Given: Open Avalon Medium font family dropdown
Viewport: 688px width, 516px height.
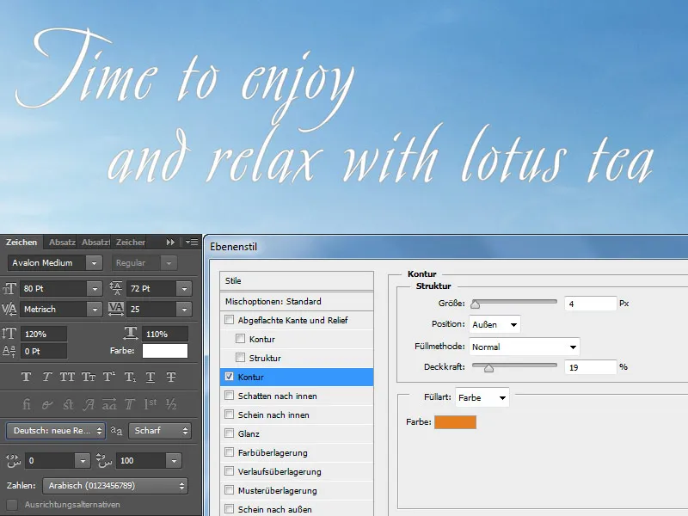Looking at the screenshot, I should pyautogui.click(x=94, y=263).
